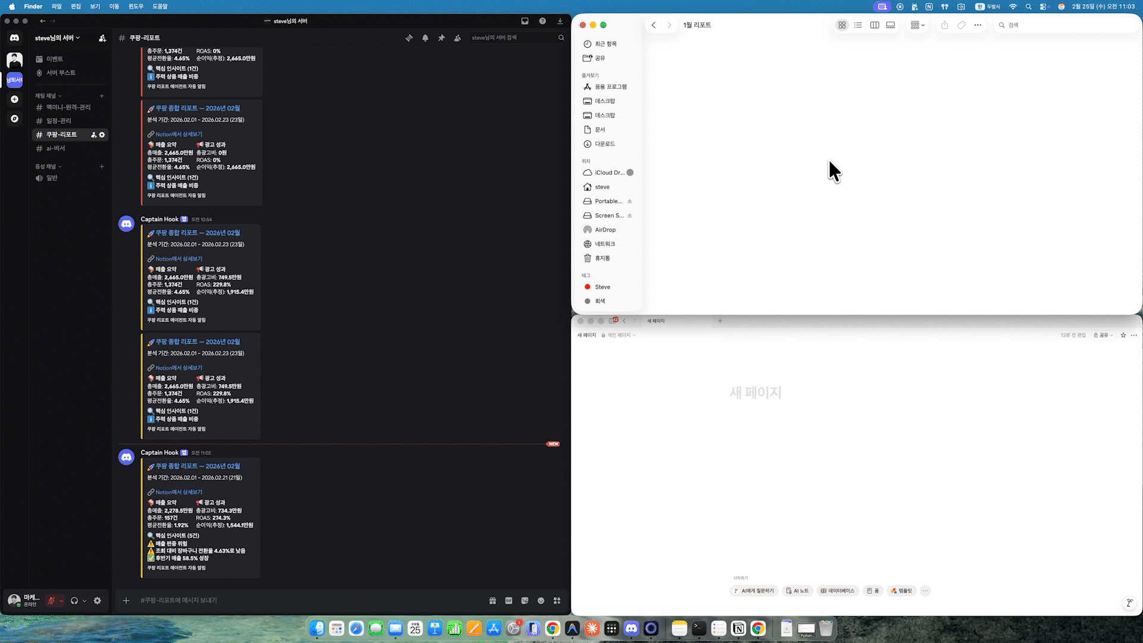Collapse 채팅 채널 category
Screen dimensions: 1143x643
pos(48,96)
